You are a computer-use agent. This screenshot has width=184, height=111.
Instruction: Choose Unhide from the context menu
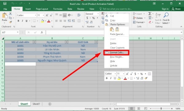coord(117,66)
